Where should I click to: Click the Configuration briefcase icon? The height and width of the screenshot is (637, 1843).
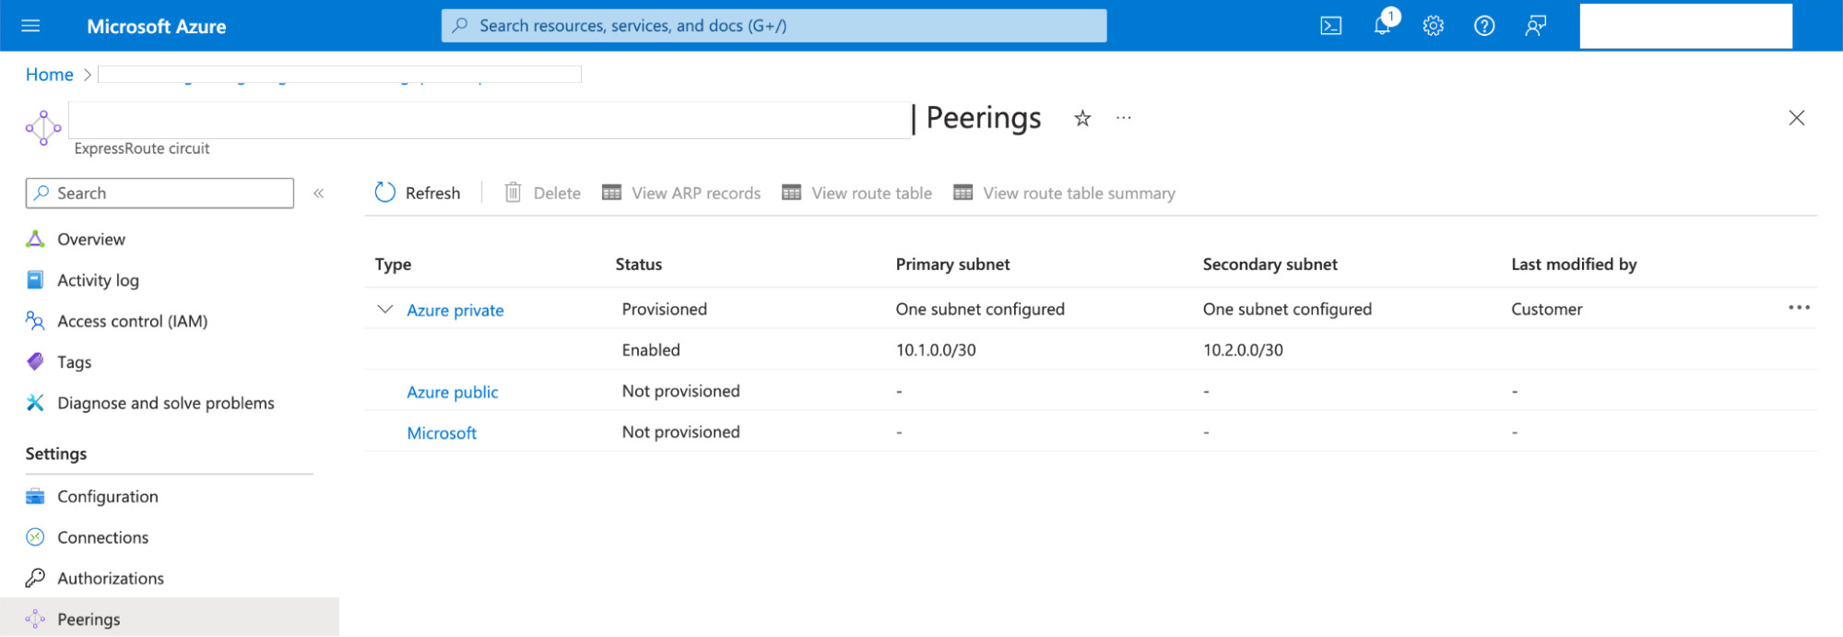[x=35, y=497]
